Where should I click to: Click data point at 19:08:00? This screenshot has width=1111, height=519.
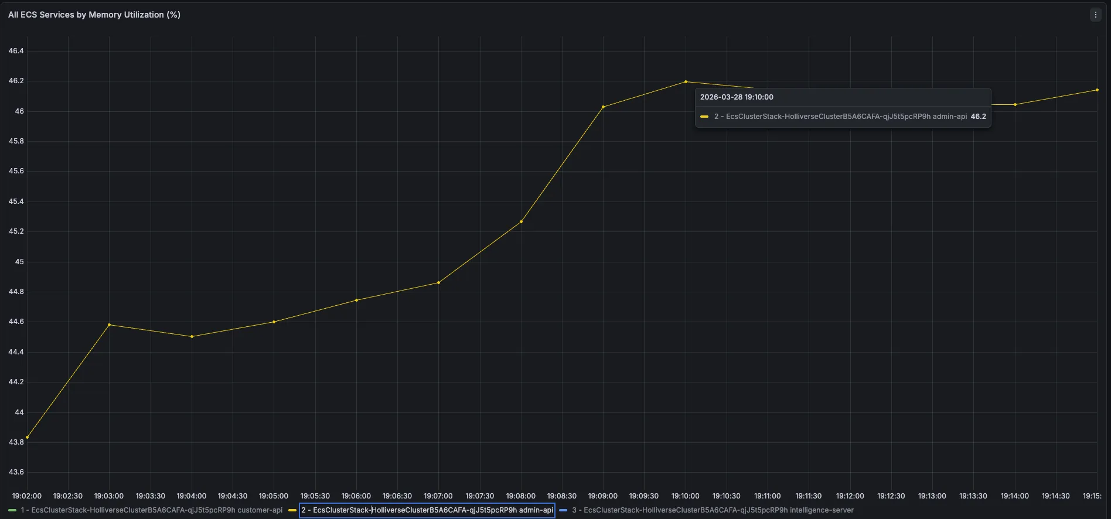point(521,221)
